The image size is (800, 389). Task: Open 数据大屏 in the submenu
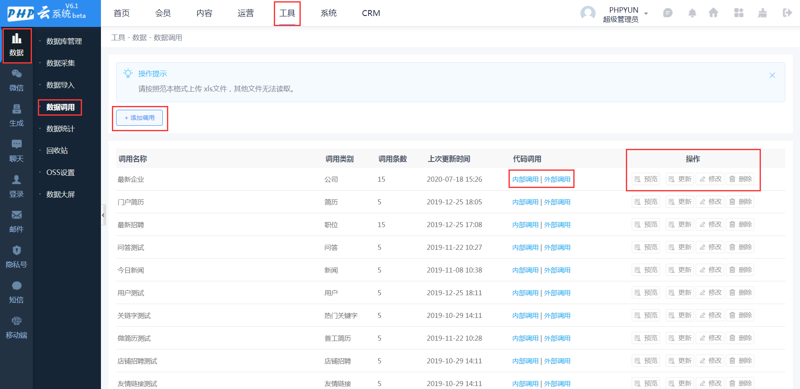pos(61,194)
